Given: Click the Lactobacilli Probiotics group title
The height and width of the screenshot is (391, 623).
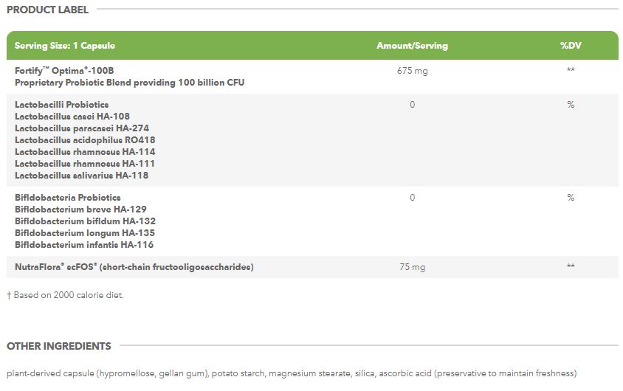Looking at the screenshot, I should (61, 105).
